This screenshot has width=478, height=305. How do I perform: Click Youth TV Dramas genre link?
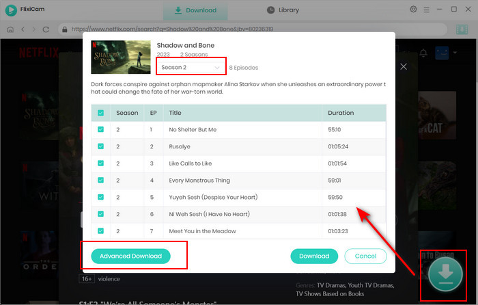pos(371,285)
